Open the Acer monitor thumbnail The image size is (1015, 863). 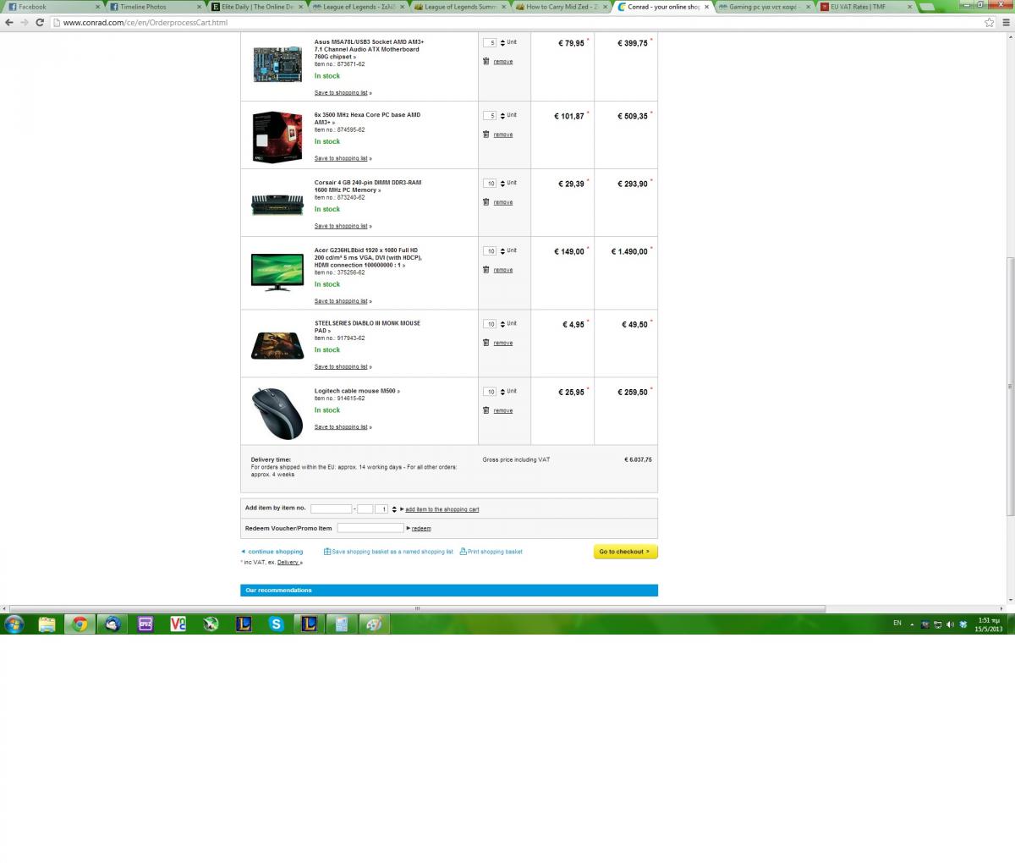tap(277, 272)
